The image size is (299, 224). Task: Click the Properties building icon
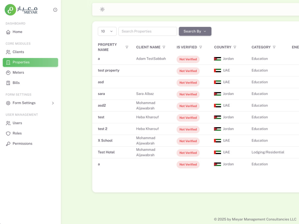(8, 62)
